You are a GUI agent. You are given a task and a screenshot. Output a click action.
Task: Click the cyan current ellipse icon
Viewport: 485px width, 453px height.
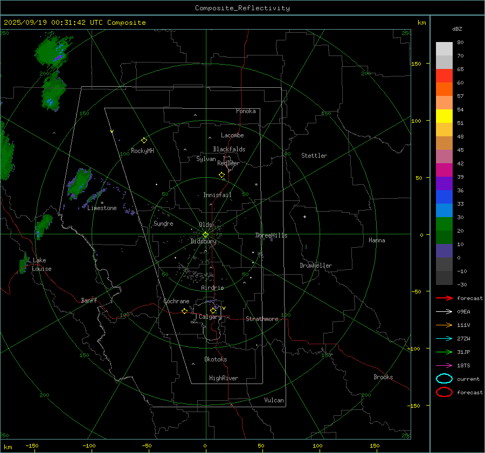(444, 379)
